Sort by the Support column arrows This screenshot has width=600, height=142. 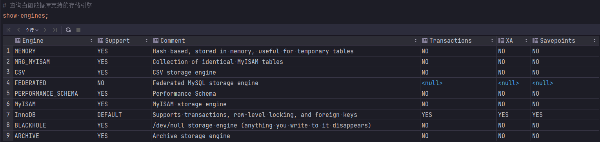click(147, 41)
